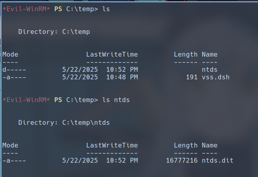Click the first *Evil-WinRM* prompt label

click(x=26, y=9)
